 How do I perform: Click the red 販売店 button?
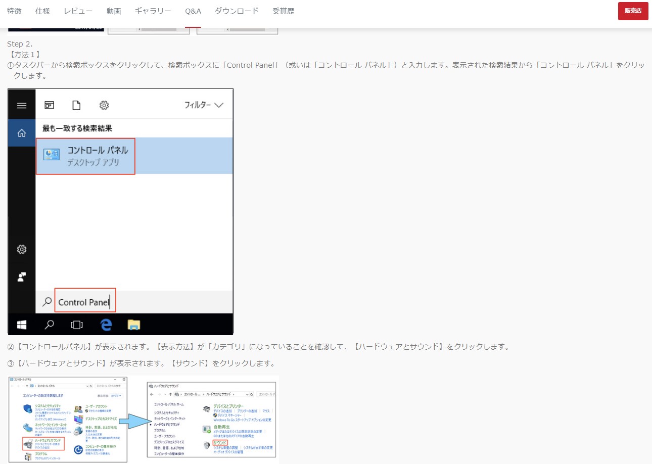[x=633, y=11]
